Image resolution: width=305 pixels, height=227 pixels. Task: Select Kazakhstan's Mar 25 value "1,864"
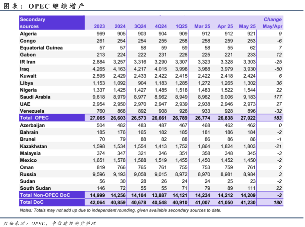(x=204, y=146)
